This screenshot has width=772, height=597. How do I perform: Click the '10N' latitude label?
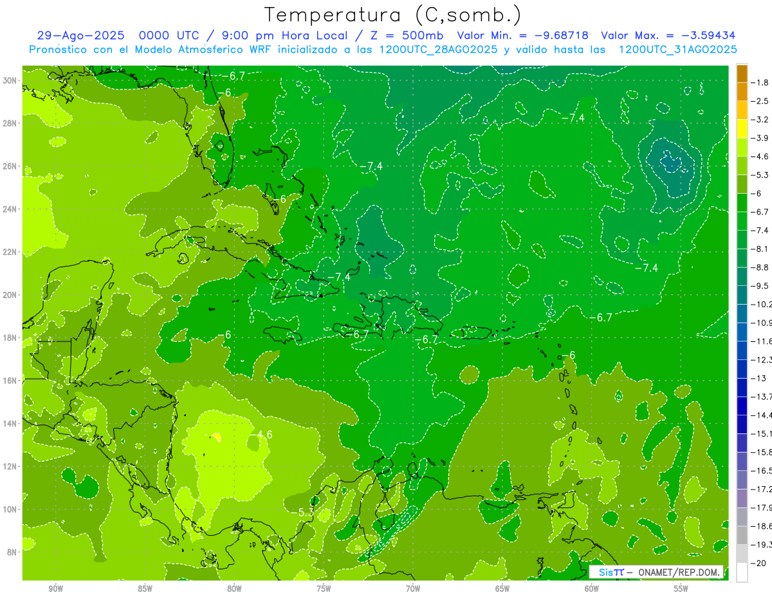[11, 509]
